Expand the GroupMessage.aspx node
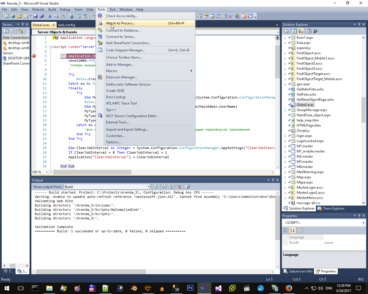 pos(285,110)
